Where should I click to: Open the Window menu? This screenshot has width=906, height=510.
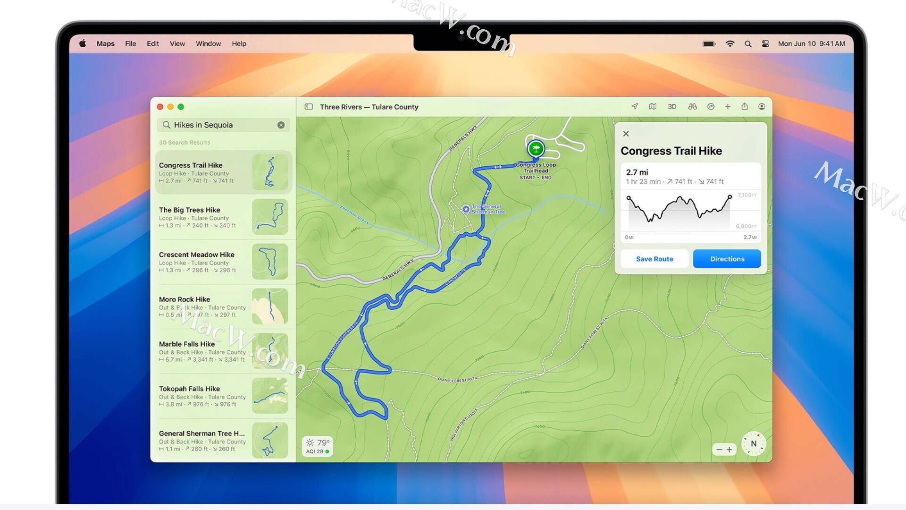coord(209,43)
